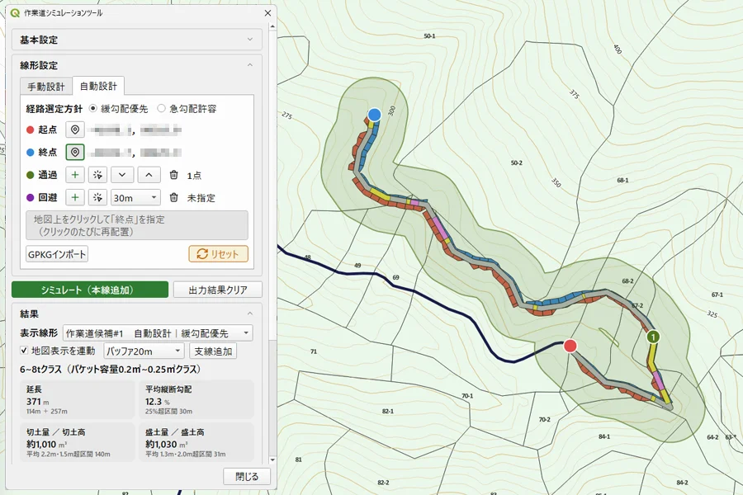Viewport: 743px width, 495px height.
Task: Open the 表示線形 作業道候補#1 dropdown
Action: click(158, 333)
